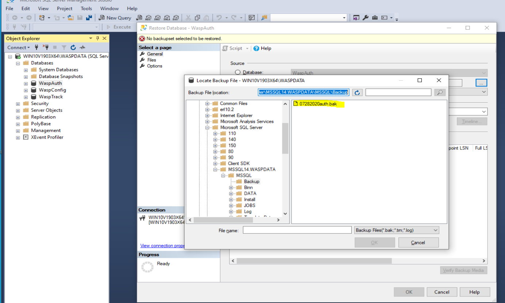
Task: Click the Toolbox toolbar icon
Action: tap(374, 18)
